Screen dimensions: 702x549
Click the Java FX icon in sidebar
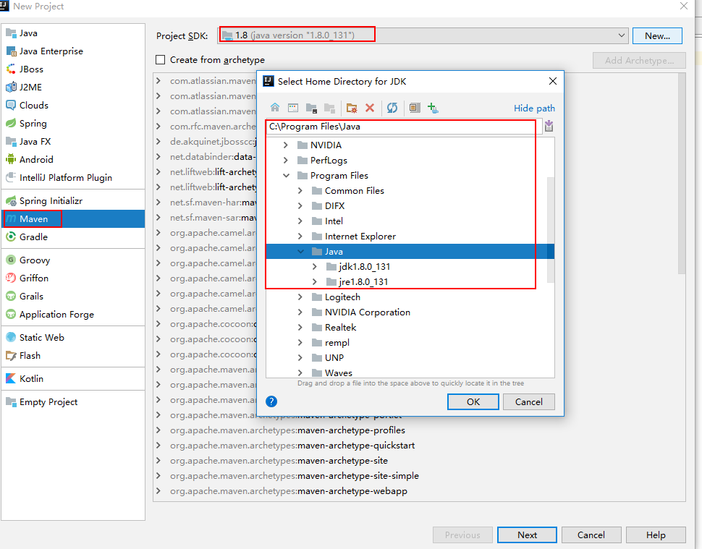tap(11, 141)
